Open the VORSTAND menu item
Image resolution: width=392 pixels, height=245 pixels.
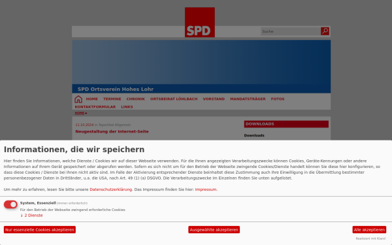pos(214,99)
